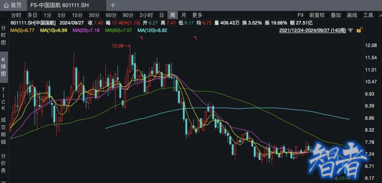The height and width of the screenshot is (183, 382).
Task: Click the MA(10)=6.99 indicator label
Action: click(53, 31)
